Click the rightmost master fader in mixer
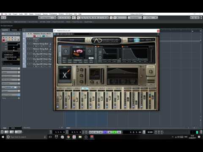Image resolution: width=203 pixels, height=152 pixels. point(152,97)
